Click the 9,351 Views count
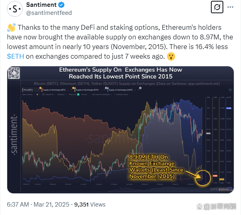 89,205
